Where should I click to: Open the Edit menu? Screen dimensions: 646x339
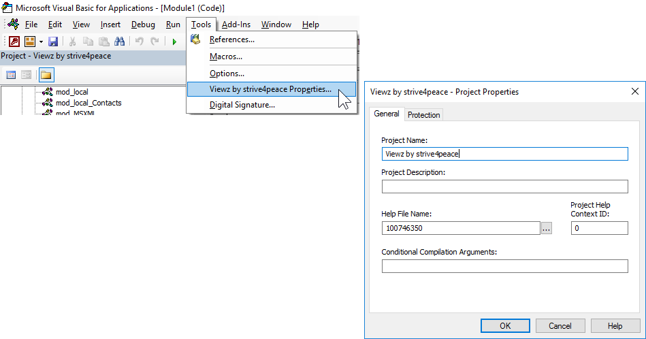click(x=54, y=25)
